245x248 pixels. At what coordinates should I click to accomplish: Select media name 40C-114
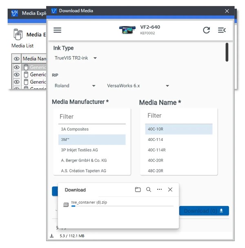coord(179,140)
